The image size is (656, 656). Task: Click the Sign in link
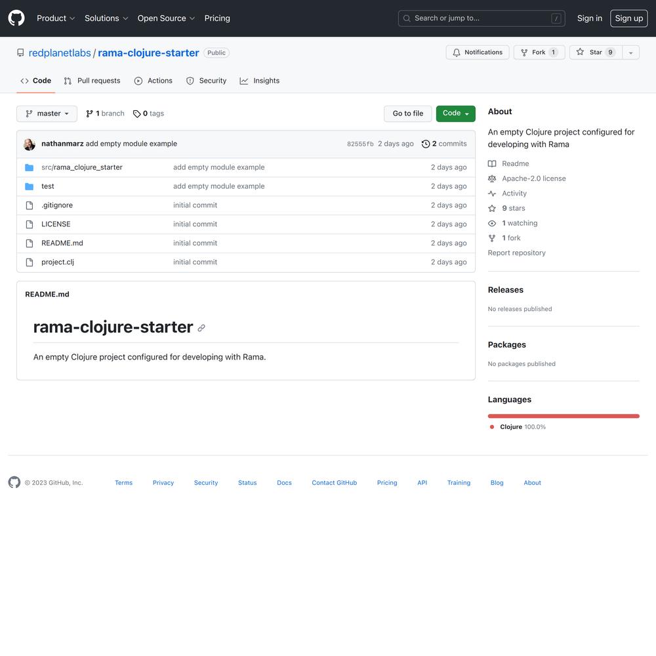(590, 18)
